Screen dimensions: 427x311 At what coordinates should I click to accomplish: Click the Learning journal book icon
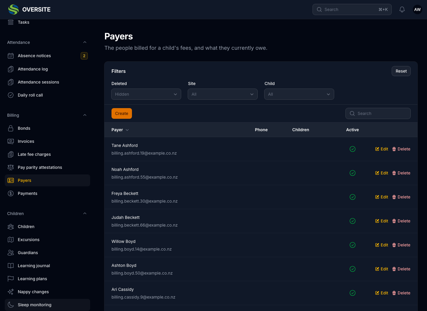pyautogui.click(x=11, y=266)
